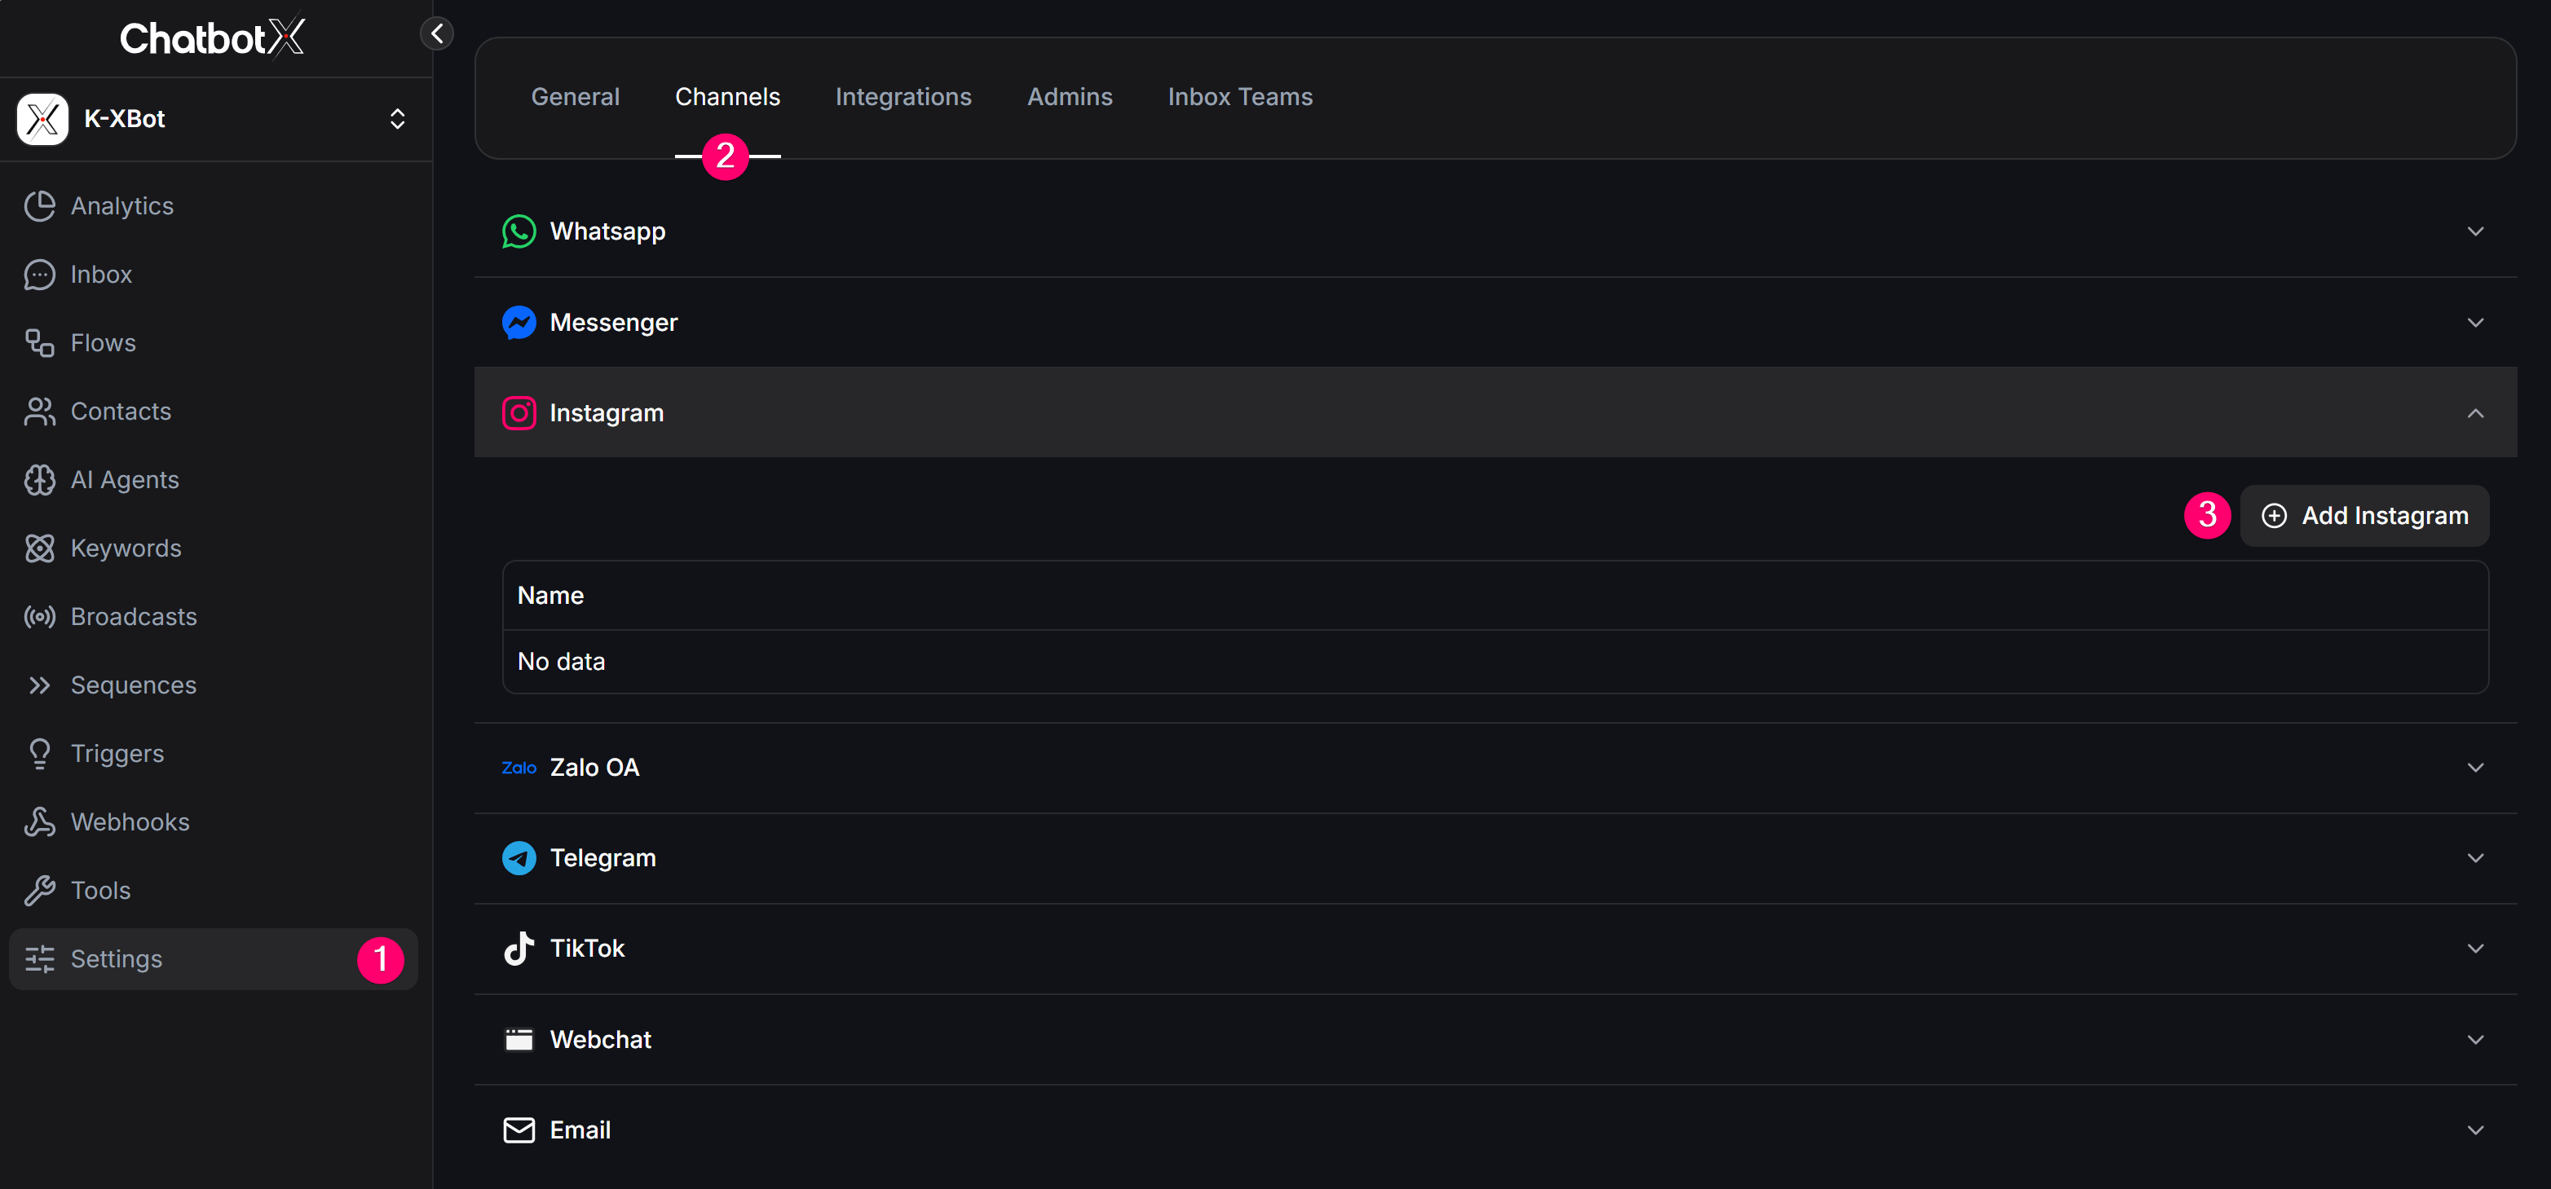The height and width of the screenshot is (1189, 2551).
Task: Click the Messenger logo icon
Action: click(519, 323)
